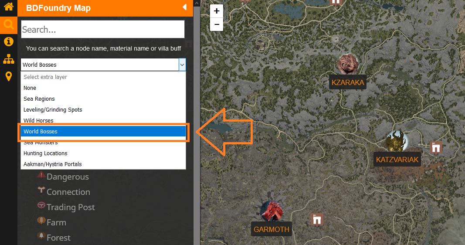Select castle node icon right of Garmoth
This screenshot has width=465, height=245.
(x=317, y=220)
